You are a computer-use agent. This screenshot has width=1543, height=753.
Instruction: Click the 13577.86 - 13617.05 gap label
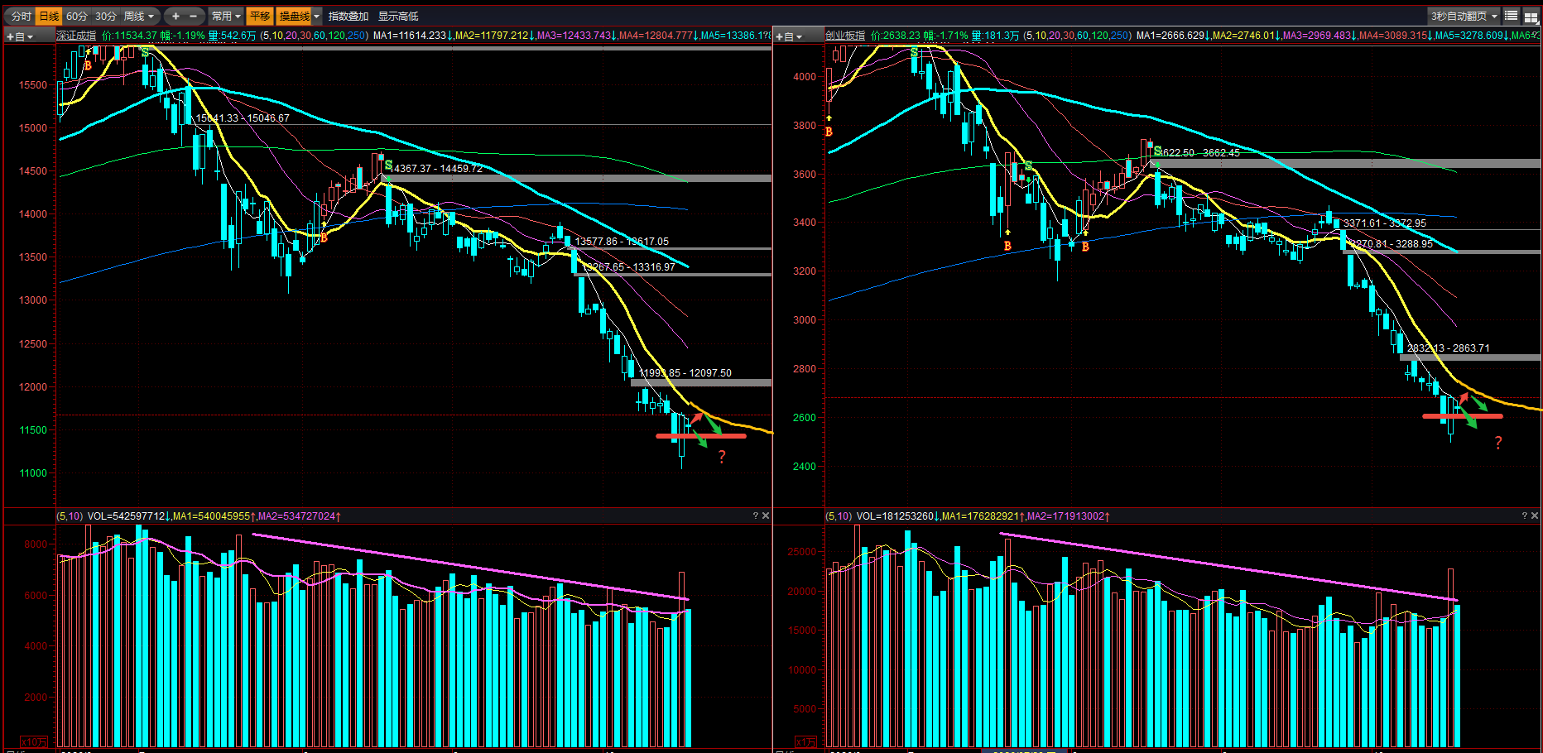click(x=622, y=242)
